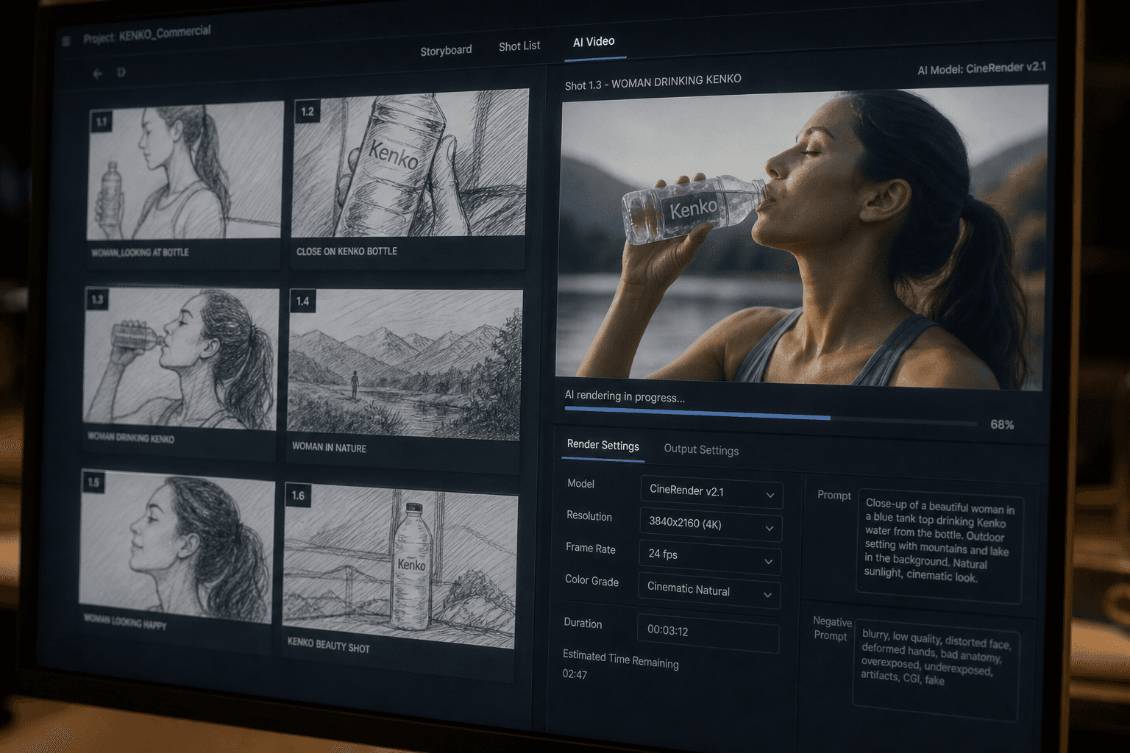The width and height of the screenshot is (1130, 753).
Task: Click the Project: KENKO_Commercial title
Action: tap(146, 35)
